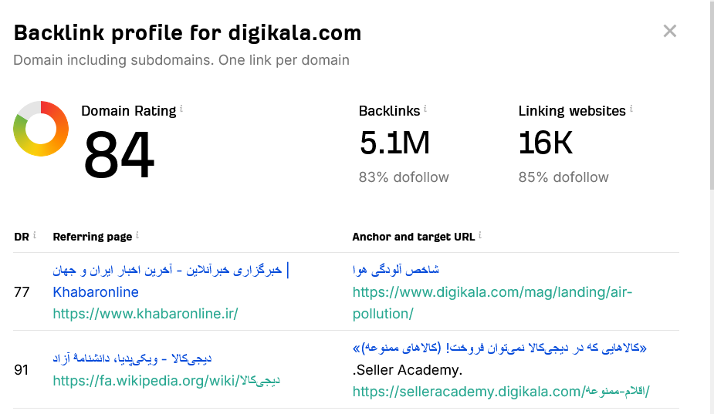
Task: Click the Referring page column header
Action: click(92, 237)
